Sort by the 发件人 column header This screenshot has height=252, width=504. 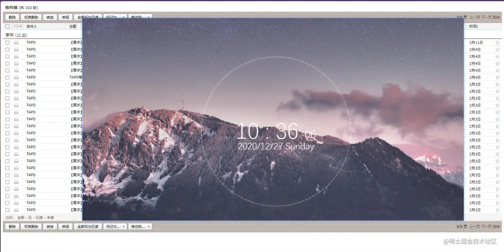[32, 26]
